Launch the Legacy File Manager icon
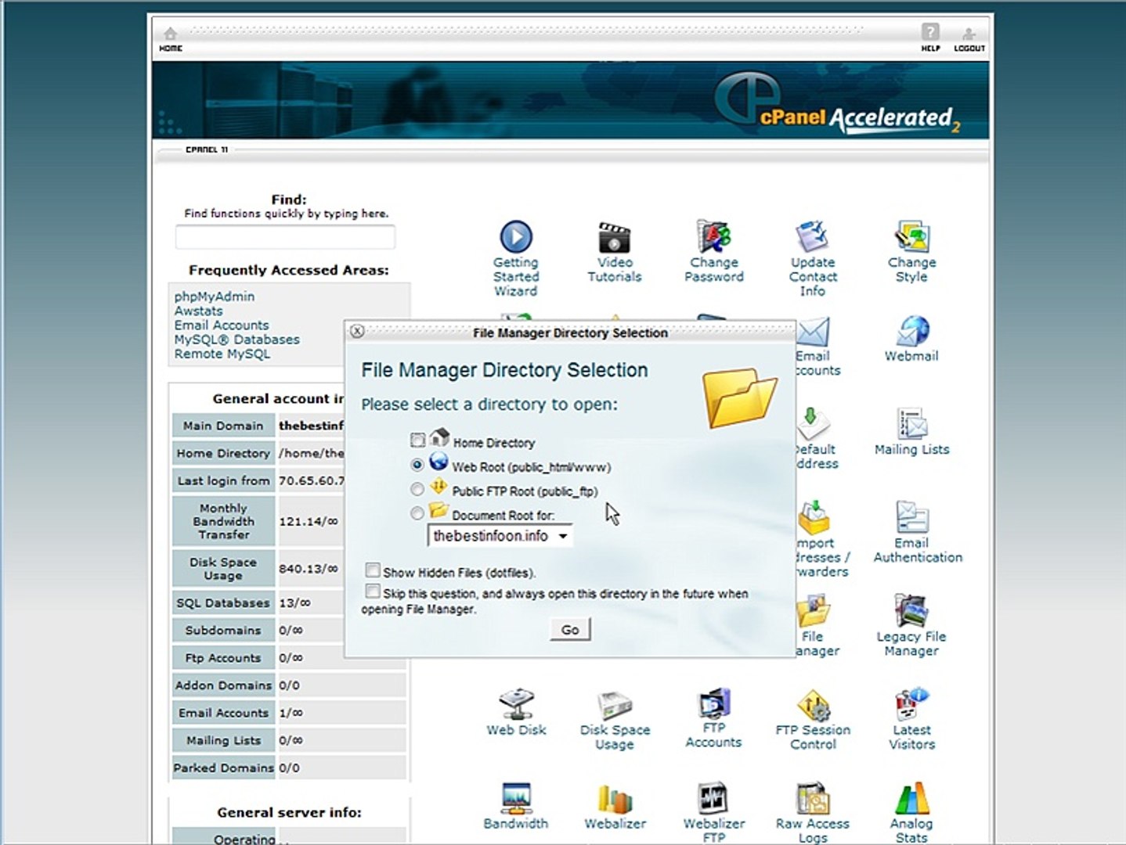 point(911,611)
